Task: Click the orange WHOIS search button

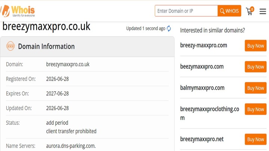Action: [x=229, y=11]
